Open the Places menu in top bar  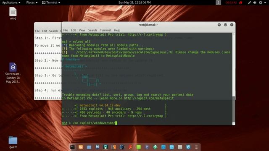tap(32, 3)
